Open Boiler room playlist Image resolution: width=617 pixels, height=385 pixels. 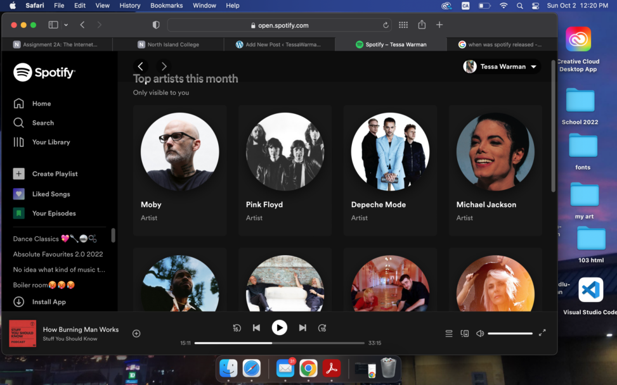(x=44, y=285)
